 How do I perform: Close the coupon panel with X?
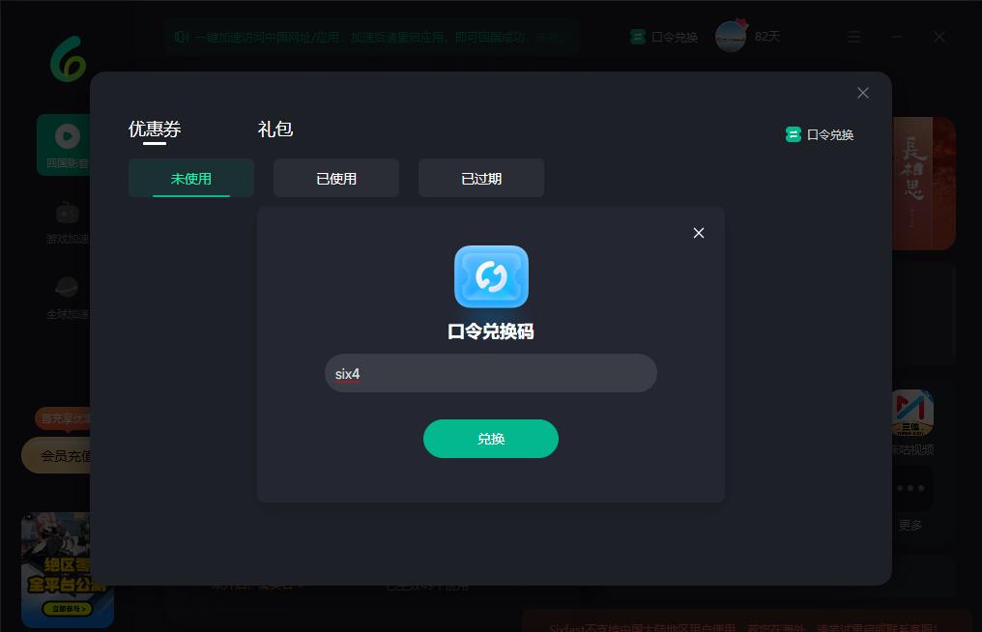pos(862,93)
